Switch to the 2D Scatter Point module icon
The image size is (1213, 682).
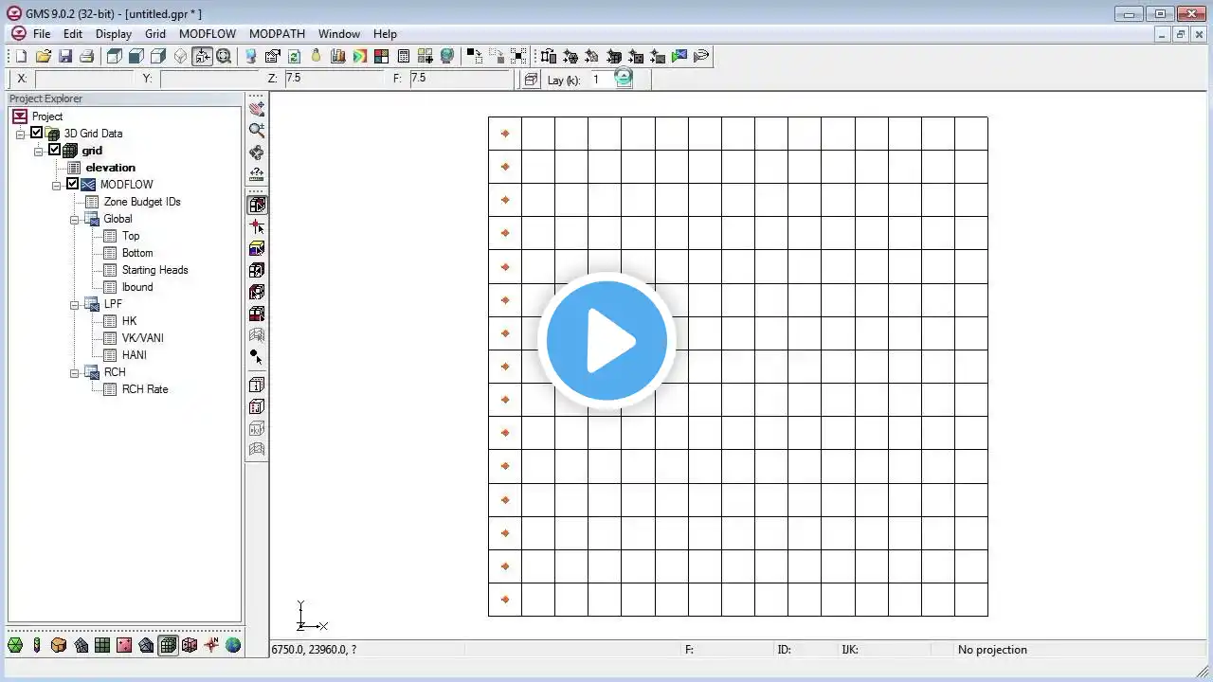tap(124, 645)
